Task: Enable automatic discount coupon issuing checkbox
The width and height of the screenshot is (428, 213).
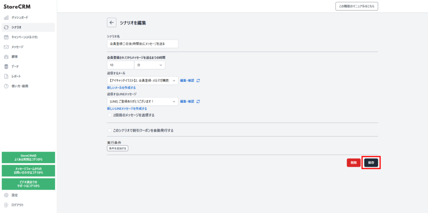Action: click(110, 130)
